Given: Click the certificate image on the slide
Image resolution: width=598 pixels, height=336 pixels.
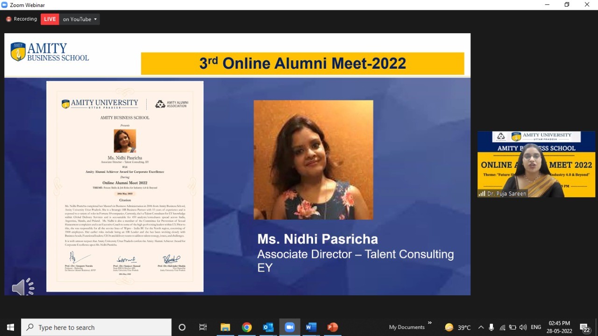Looking at the screenshot, I should tap(125, 186).
